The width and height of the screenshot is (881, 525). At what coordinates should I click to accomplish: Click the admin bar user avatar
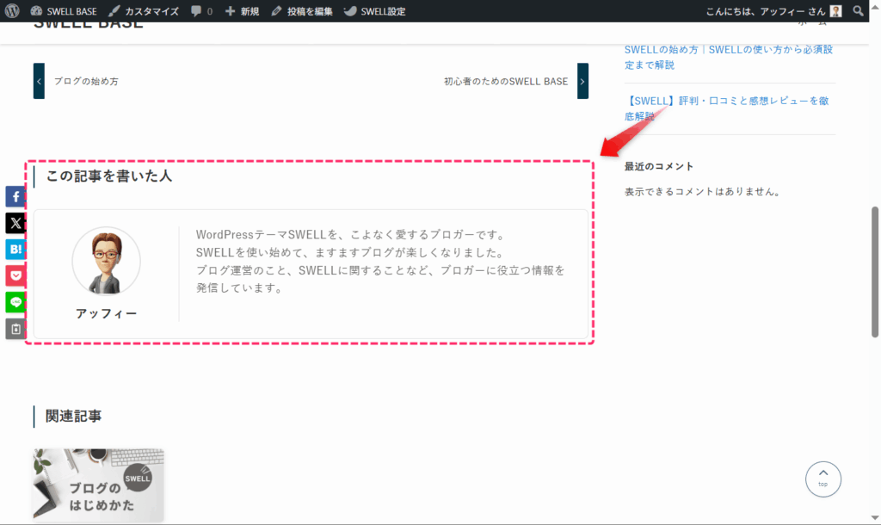point(835,11)
